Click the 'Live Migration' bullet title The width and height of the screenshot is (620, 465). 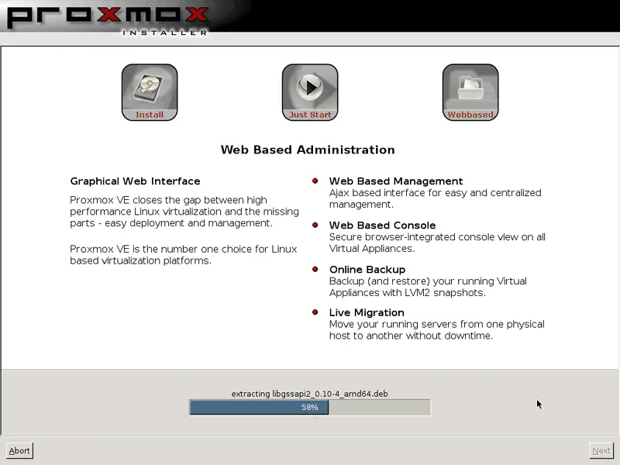pos(367,313)
